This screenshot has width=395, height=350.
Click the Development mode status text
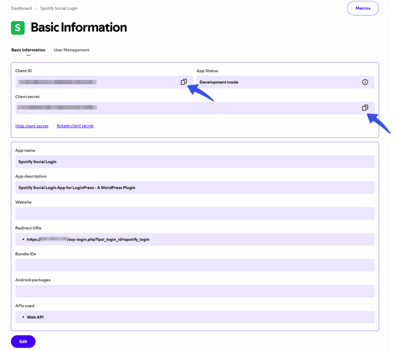click(219, 82)
